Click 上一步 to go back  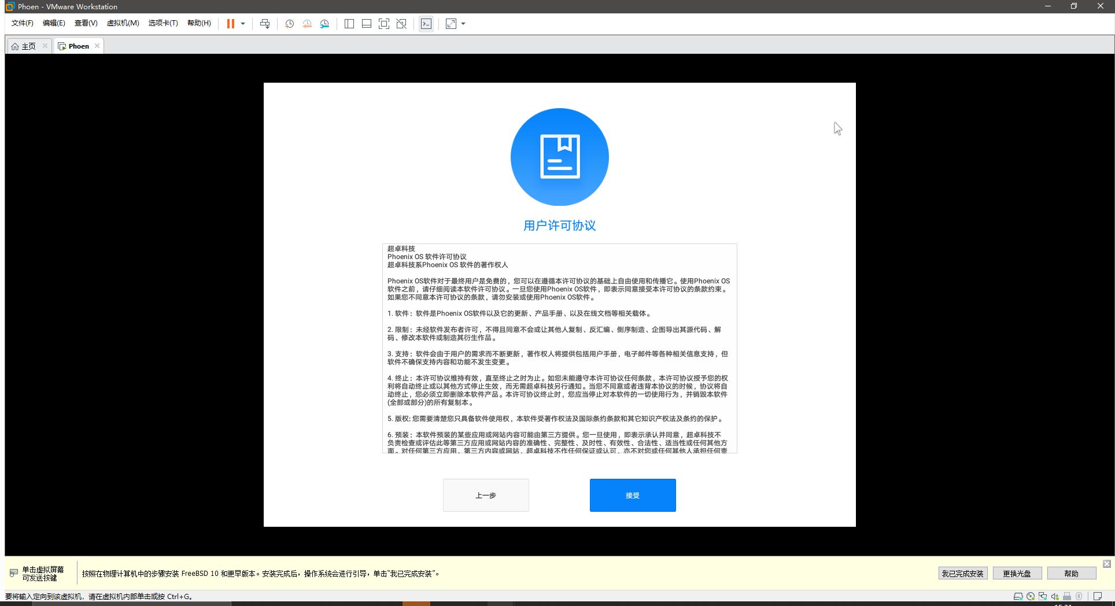[485, 495]
